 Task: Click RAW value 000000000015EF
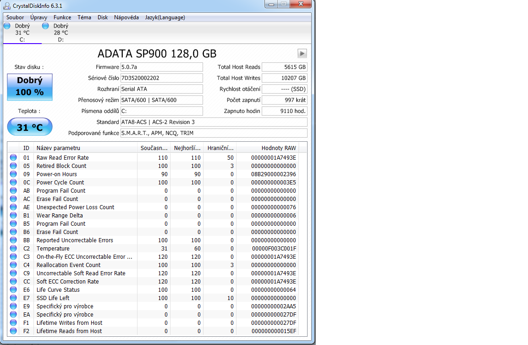[274, 331]
